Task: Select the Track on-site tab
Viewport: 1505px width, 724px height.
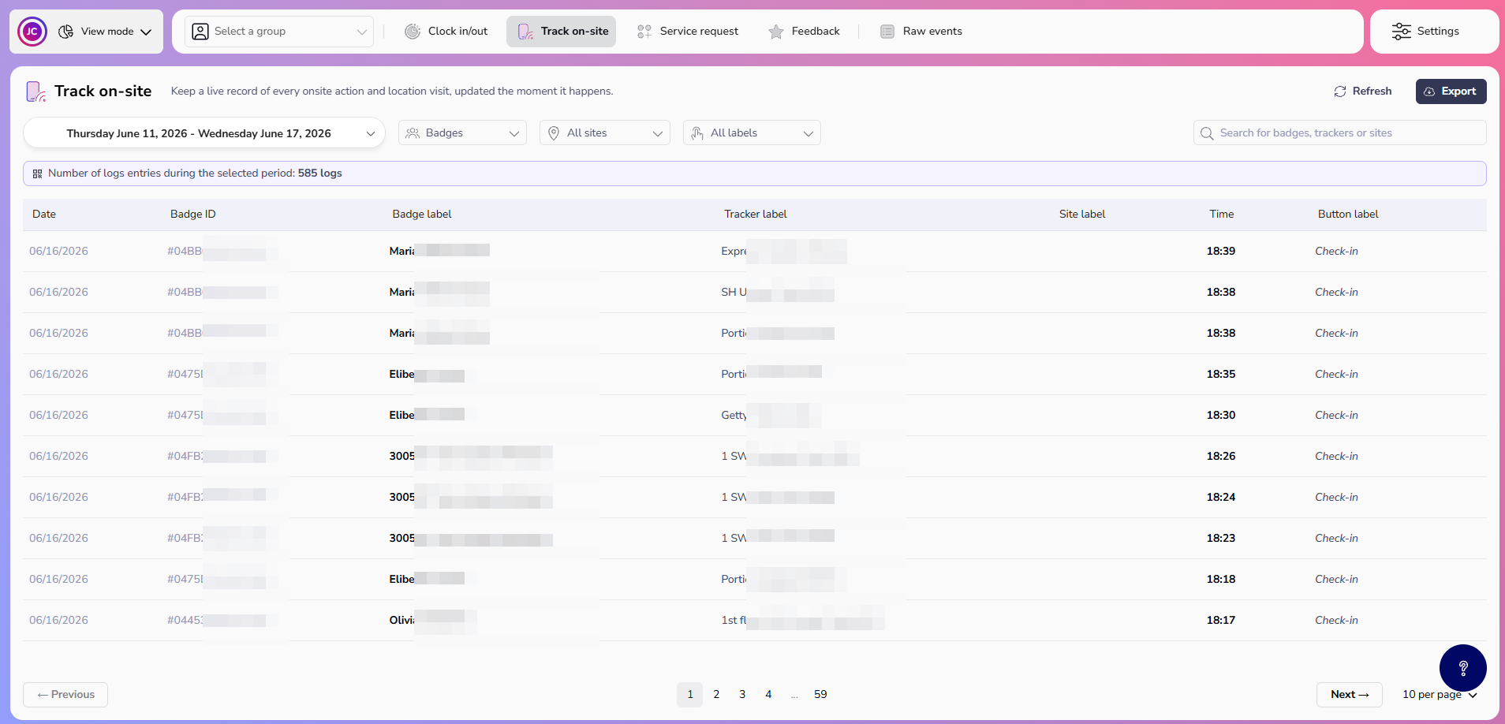Action: coord(562,32)
